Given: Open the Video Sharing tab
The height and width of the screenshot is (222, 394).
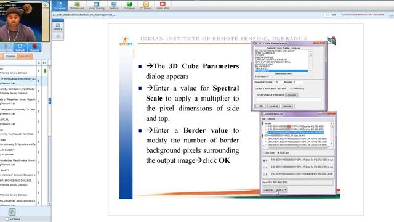Looking at the screenshot, I should pyautogui.click(x=97, y=6).
